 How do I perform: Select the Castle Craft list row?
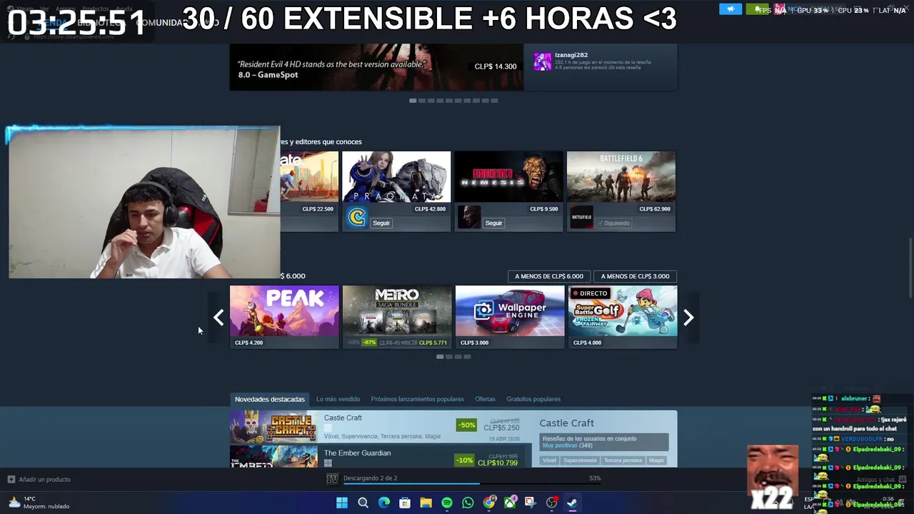pos(381,427)
